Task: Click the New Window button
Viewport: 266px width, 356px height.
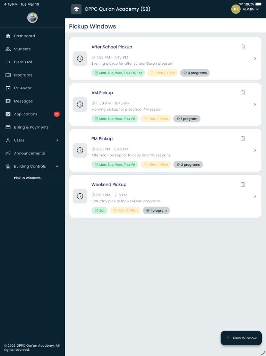Action: click(241, 338)
